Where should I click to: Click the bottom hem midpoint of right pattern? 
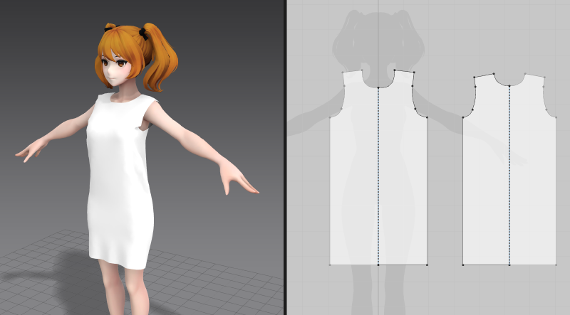click(x=509, y=265)
